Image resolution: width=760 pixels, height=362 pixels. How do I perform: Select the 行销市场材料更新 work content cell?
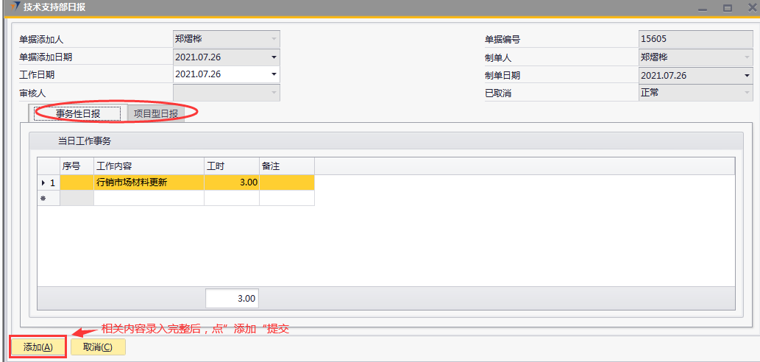(149, 182)
